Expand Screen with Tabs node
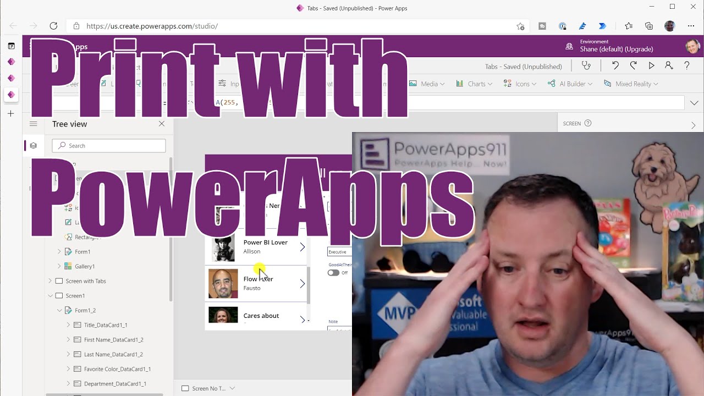Image resolution: width=704 pixels, height=396 pixels. pyautogui.click(x=50, y=281)
